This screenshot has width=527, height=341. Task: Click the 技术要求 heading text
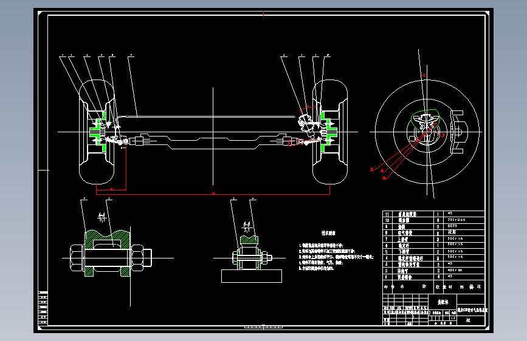(x=328, y=233)
